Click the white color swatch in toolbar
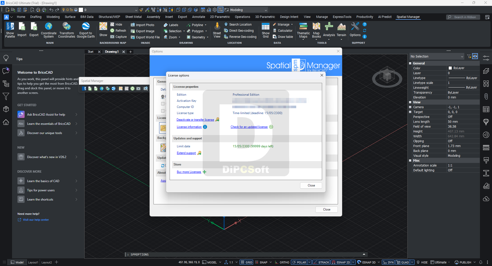Screen dimensions: 492x266 [81, 10]
